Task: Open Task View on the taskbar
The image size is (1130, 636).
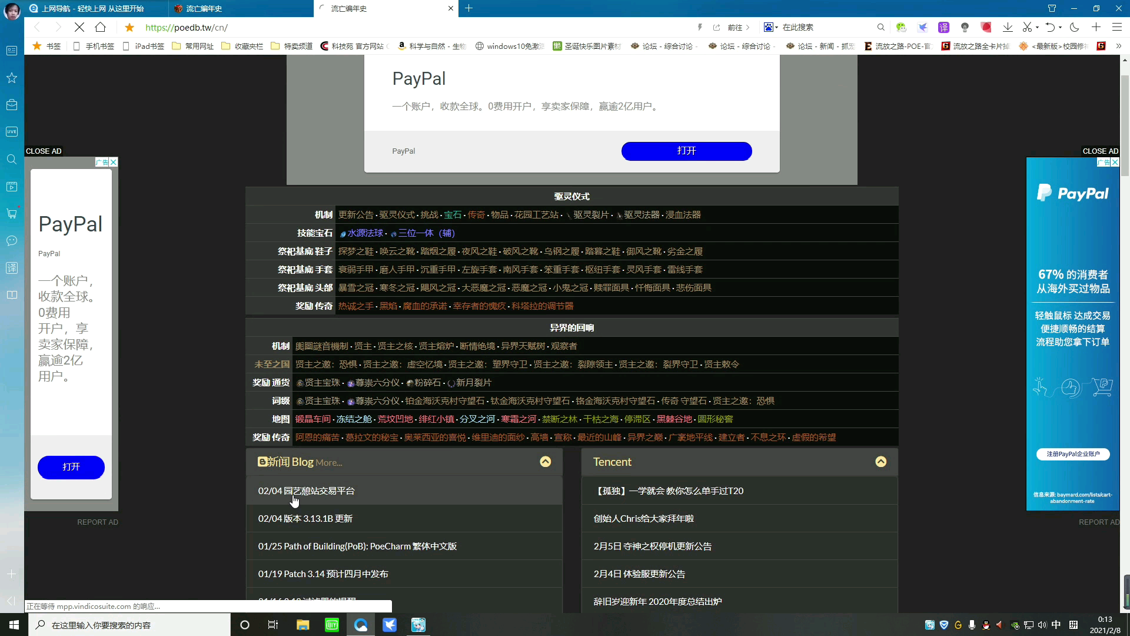Action: (273, 625)
